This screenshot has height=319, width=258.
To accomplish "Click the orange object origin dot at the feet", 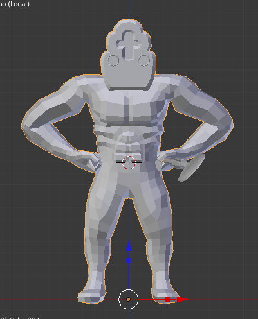I will click(128, 299).
